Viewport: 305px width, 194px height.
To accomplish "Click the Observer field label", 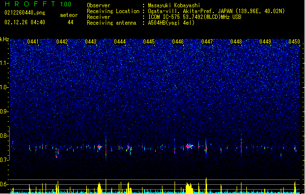I will (98, 5).
